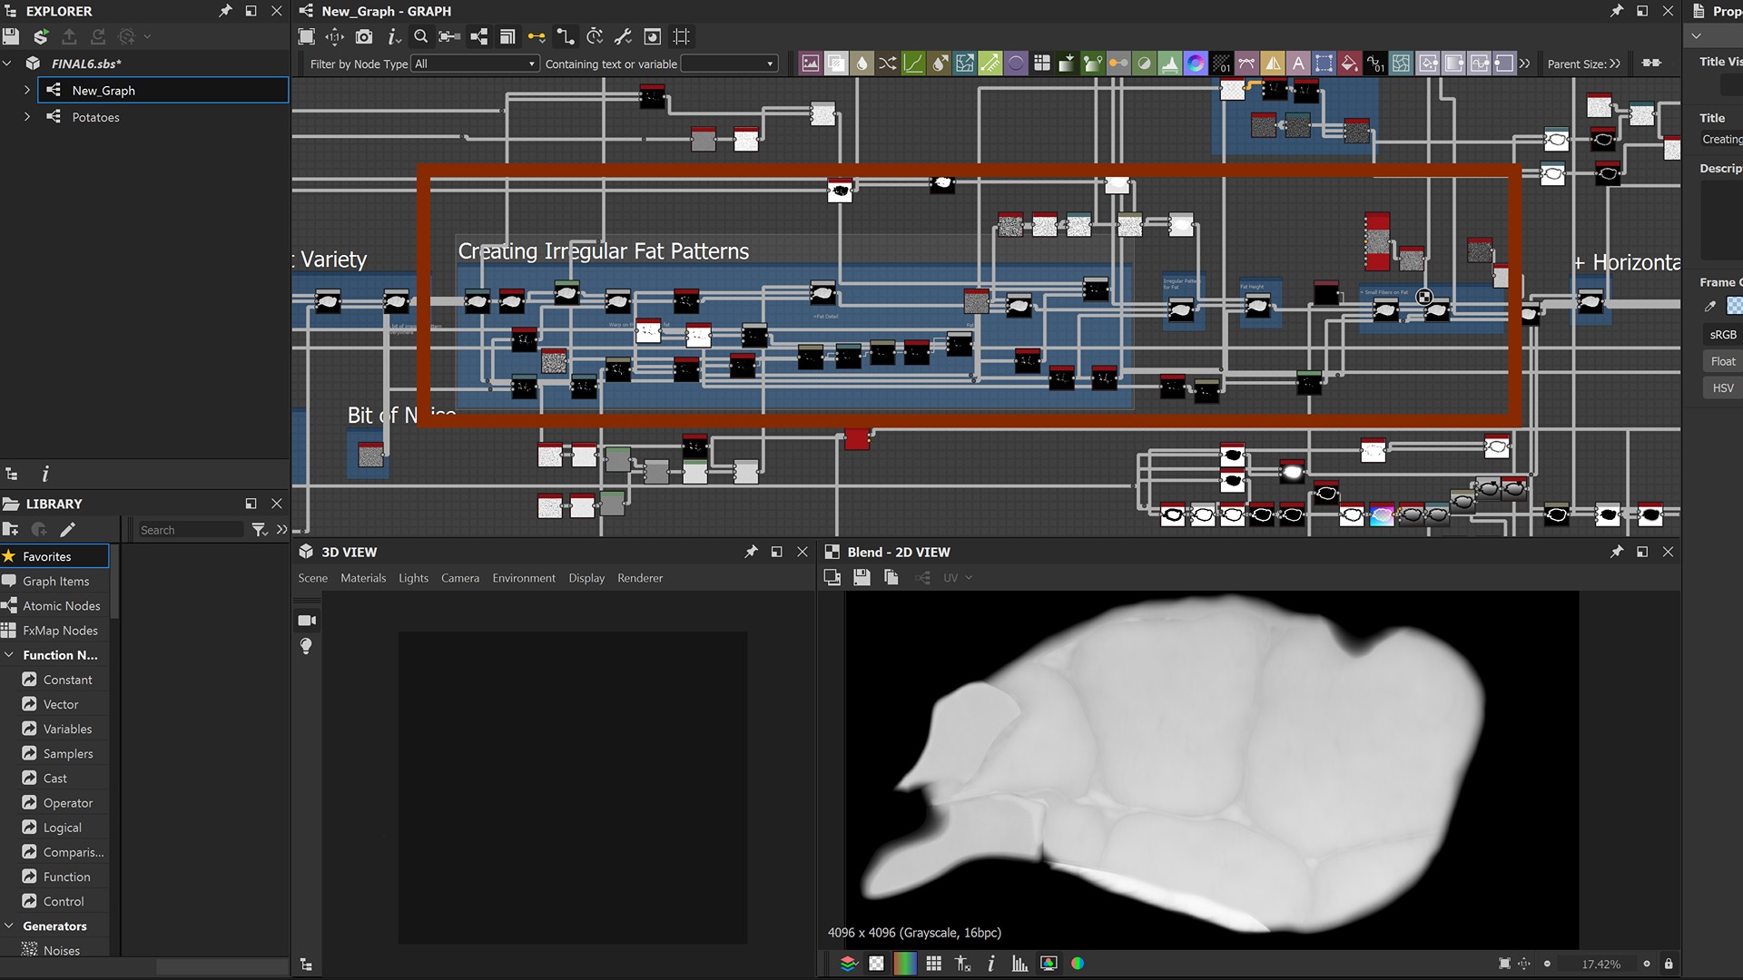
Task: Click the camera snapshot icon in graph toolbar
Action: 364,37
